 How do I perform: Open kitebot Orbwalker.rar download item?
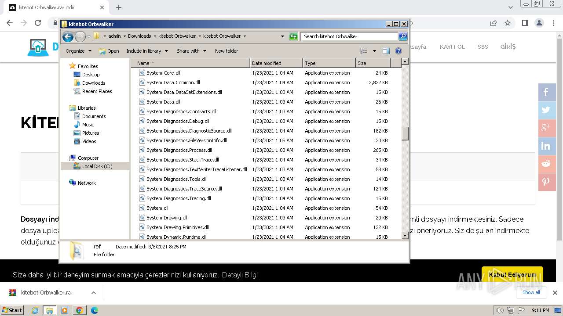click(x=46, y=293)
